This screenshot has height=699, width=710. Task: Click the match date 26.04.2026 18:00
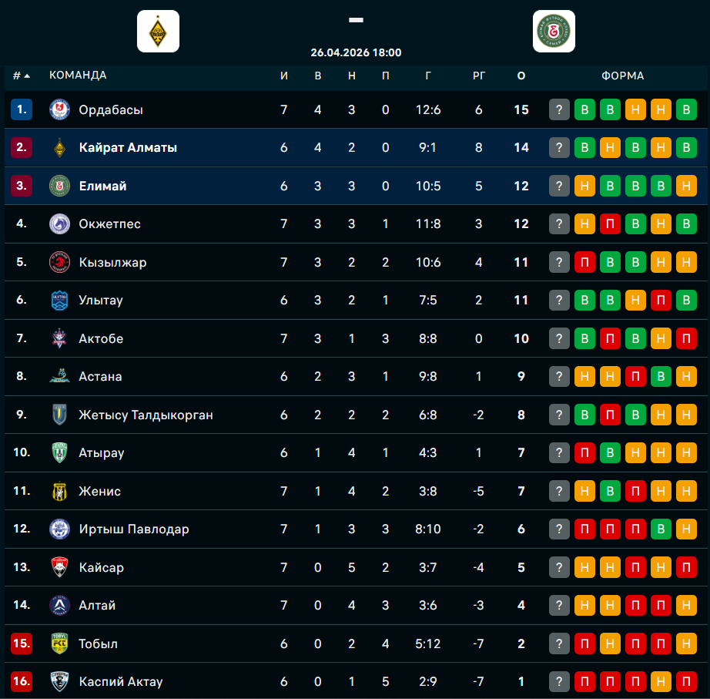pyautogui.click(x=356, y=53)
